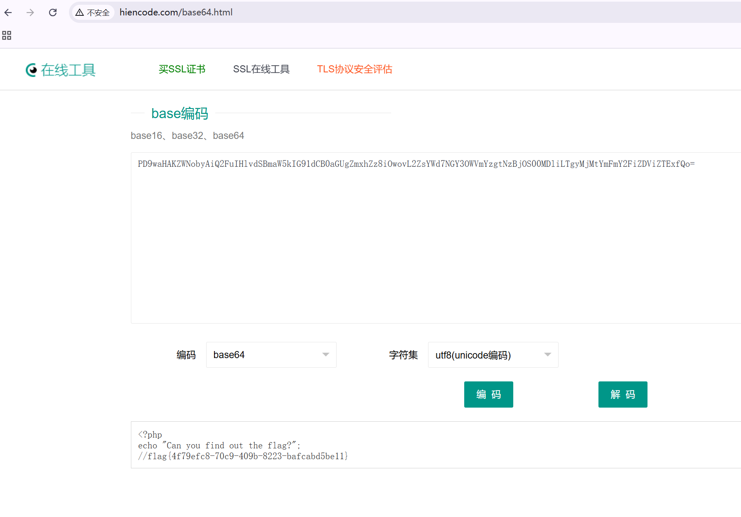741x517 pixels.
Task: Select the 买SSL证书 navigation item
Action: coord(182,69)
